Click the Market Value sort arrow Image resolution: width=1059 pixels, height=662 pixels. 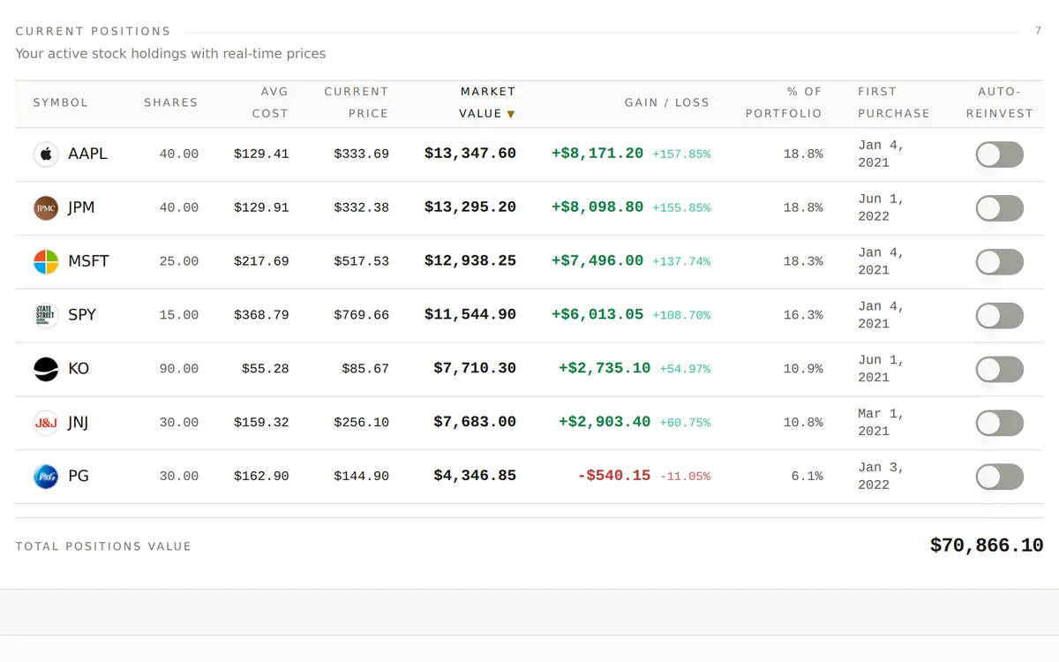pyautogui.click(x=511, y=114)
